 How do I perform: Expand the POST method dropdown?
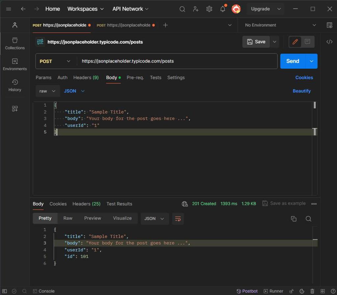[x=55, y=61]
